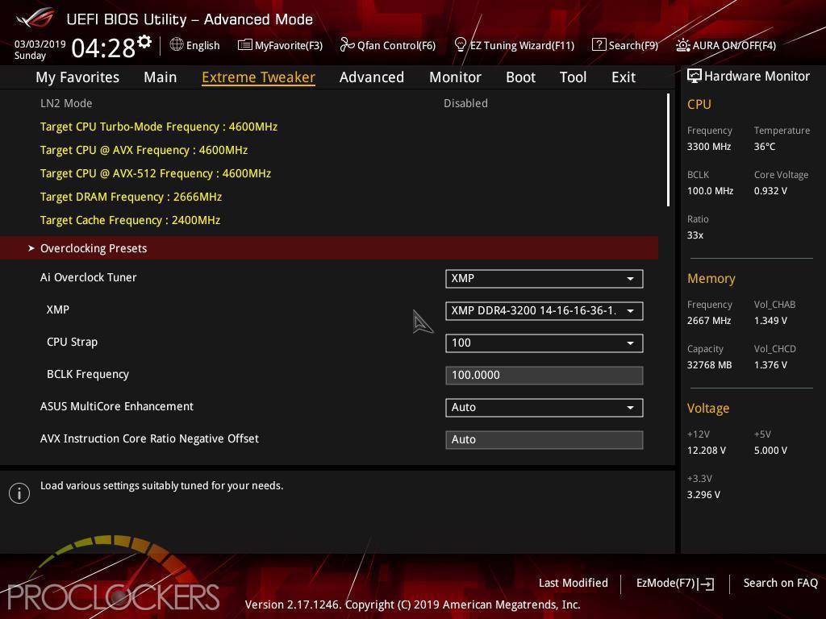Screen dimensions: 826x619
Task: Click the +3.3V 3.296 V reading
Action: coord(703,495)
